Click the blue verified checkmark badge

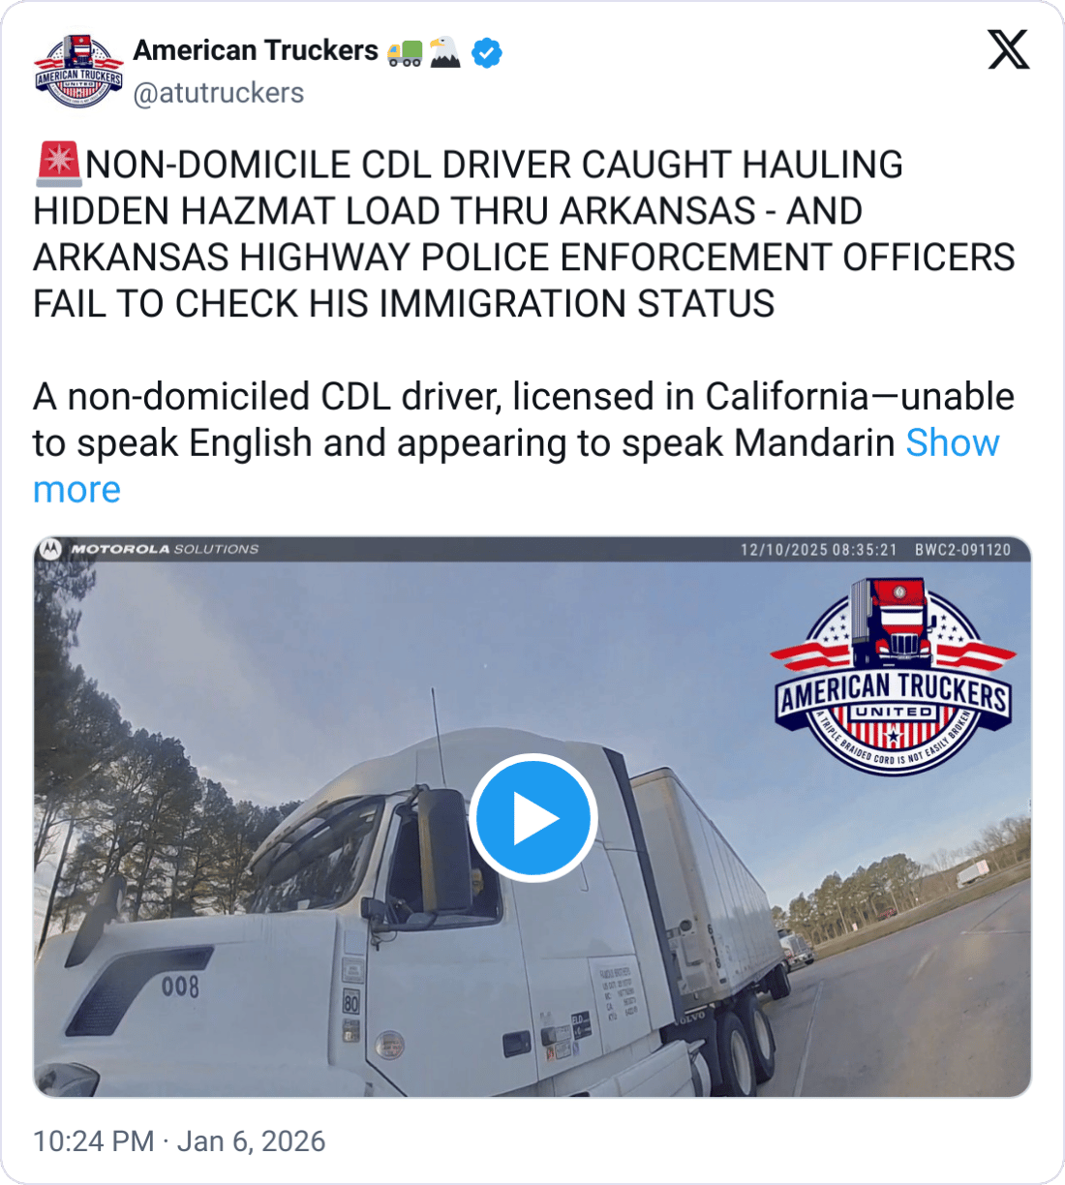pos(487,51)
